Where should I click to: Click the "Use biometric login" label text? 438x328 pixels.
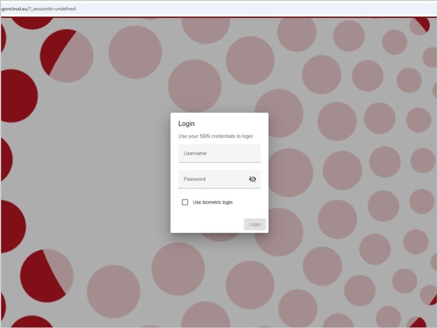212,202
